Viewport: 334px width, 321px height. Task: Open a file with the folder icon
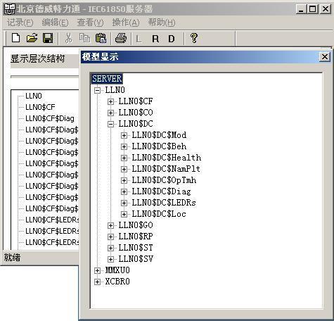pos(32,38)
